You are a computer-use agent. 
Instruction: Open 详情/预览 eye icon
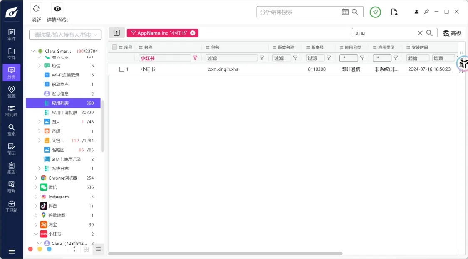[57, 9]
